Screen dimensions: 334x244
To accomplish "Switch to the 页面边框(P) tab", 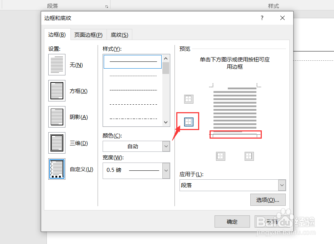I will (88, 35).
